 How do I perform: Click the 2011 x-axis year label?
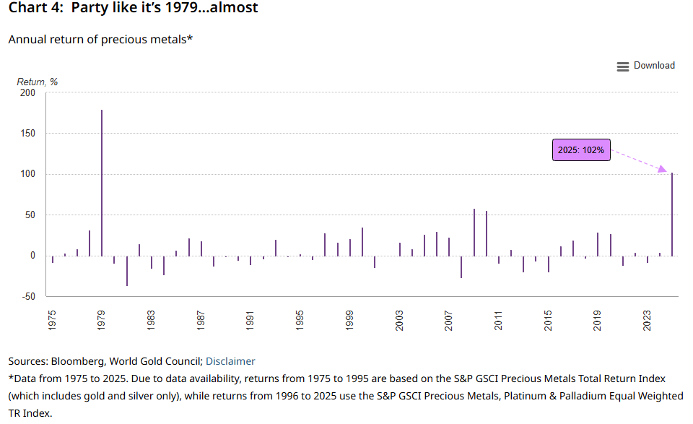pos(499,321)
